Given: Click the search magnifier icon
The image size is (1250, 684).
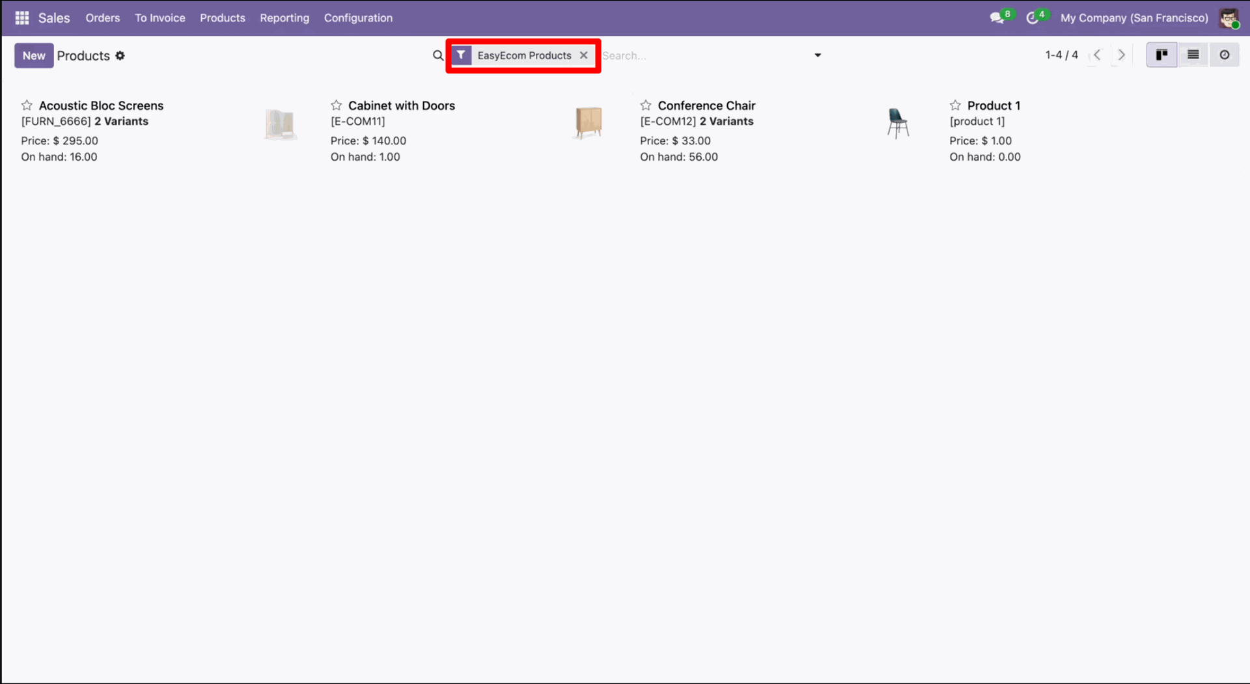Looking at the screenshot, I should (x=438, y=56).
